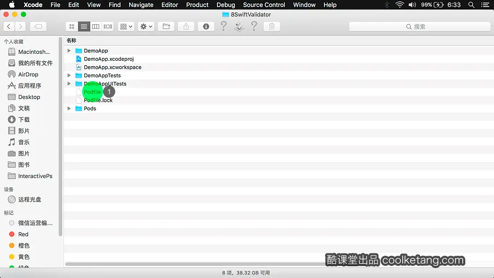Click the App Store style toolbar icon
Screen dimensions: 494x278
(x=239, y=26)
